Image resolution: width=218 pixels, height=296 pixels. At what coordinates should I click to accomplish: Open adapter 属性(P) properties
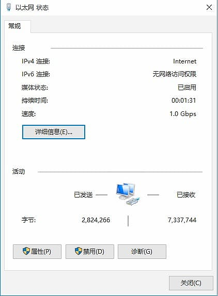[x=37, y=252]
